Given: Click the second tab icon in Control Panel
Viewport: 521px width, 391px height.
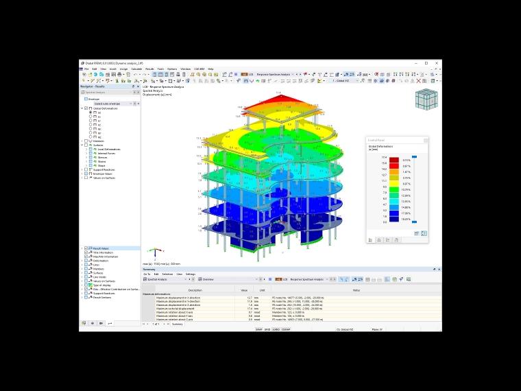Looking at the screenshot, I should [379, 239].
